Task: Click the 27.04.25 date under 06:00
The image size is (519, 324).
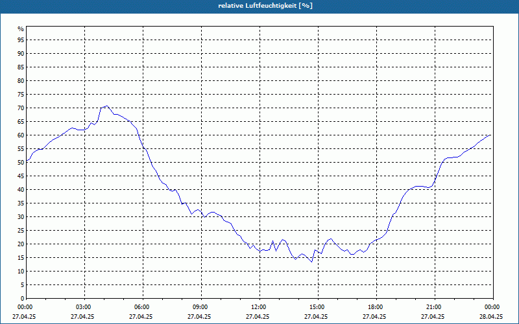Action: point(141,316)
